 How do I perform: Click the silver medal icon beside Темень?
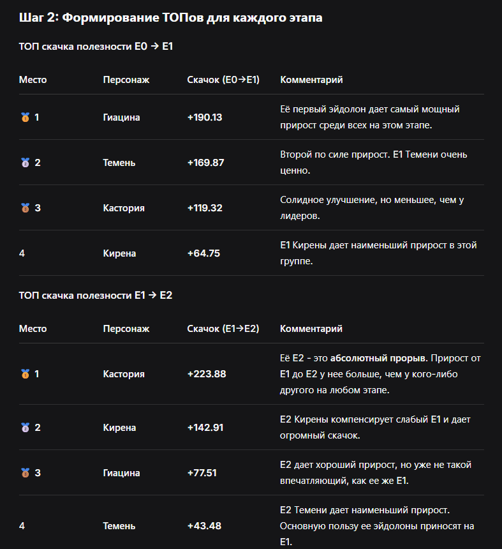25,163
